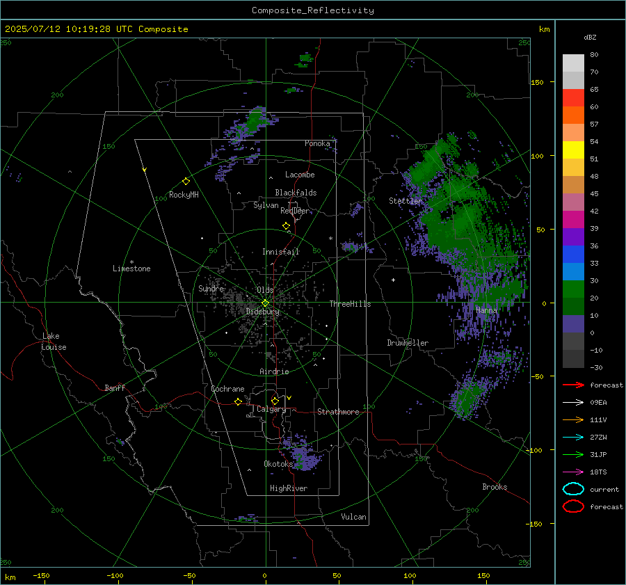This screenshot has height=585, width=626.
Task: Click the lightest grey 80–70 dBZ swatch
Action: (573, 63)
